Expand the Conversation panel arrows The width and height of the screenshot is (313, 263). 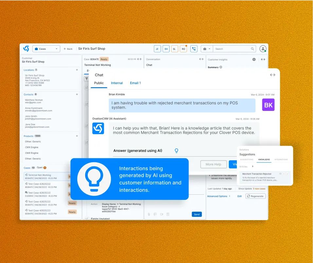[x=201, y=59]
